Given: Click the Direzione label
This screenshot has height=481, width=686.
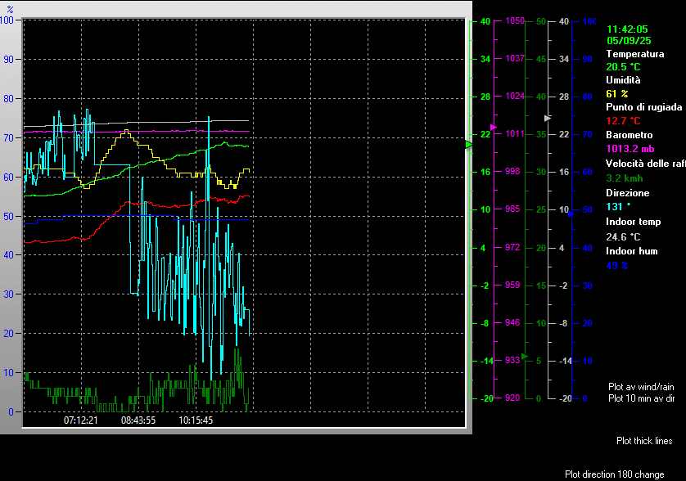Looking at the screenshot, I should tap(627, 193).
